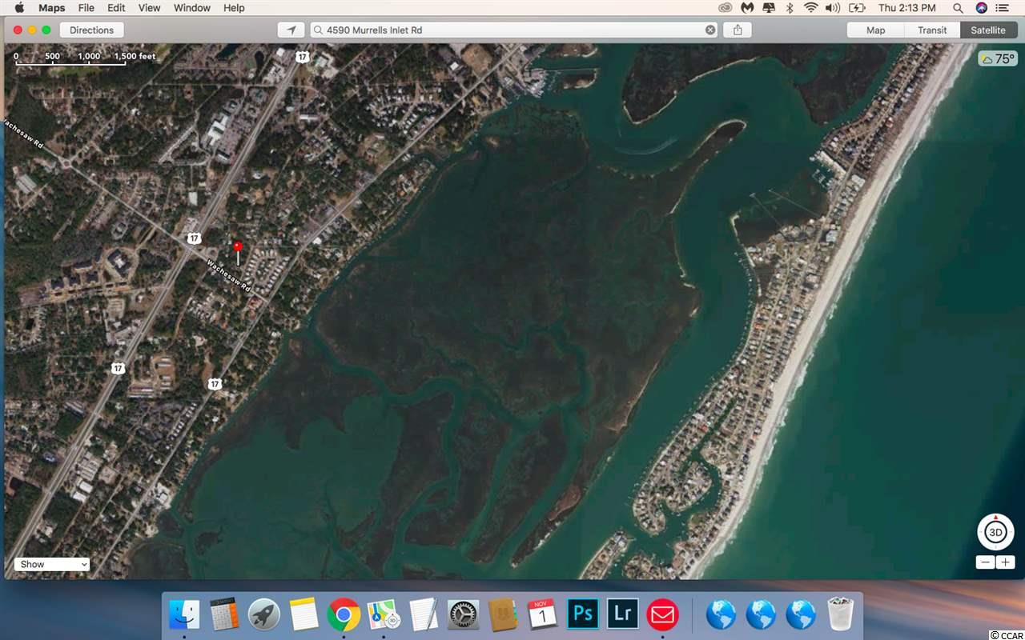The width and height of the screenshot is (1025, 640).
Task: Launch Photoshop from the Dock
Action: [x=584, y=614]
